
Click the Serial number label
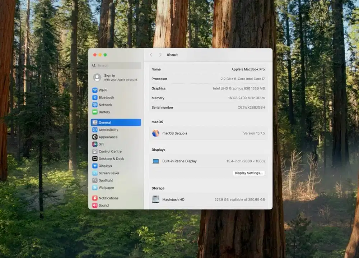(162, 107)
